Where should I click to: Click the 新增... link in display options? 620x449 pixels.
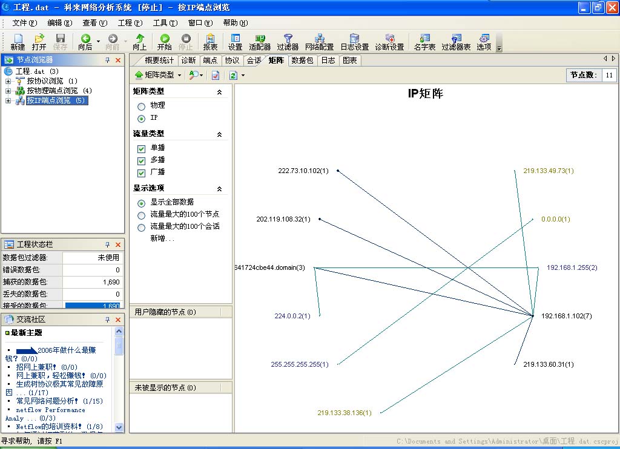click(x=162, y=238)
